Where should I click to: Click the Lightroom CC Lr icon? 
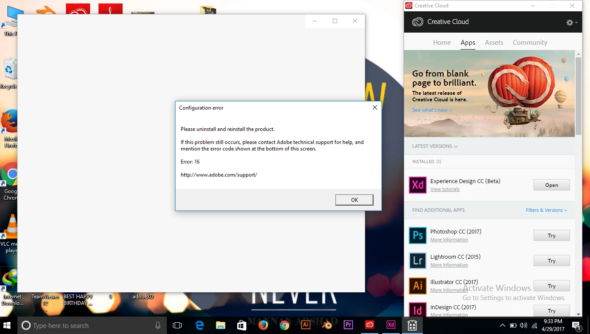tap(418, 261)
